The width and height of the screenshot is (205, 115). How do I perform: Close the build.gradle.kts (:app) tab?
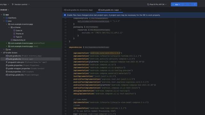coord(121,10)
